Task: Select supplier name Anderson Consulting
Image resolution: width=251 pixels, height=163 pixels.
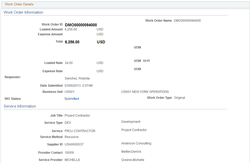Action: point(136,143)
